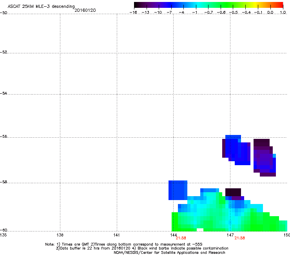Click the NOAA/NESDIS credit line
This screenshot has width=290, height=255.
tap(169, 252)
